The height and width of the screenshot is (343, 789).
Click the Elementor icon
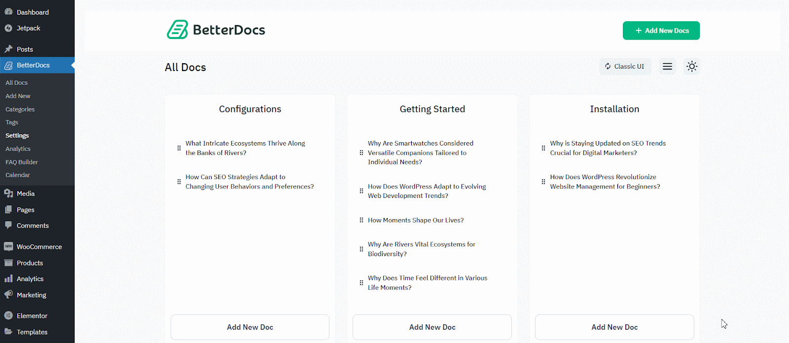click(x=8, y=316)
